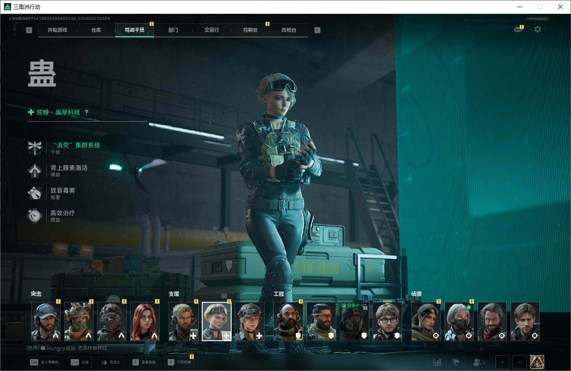Select the "流荧"集群系统 skill
The width and height of the screenshot is (571, 371).
tap(75, 145)
